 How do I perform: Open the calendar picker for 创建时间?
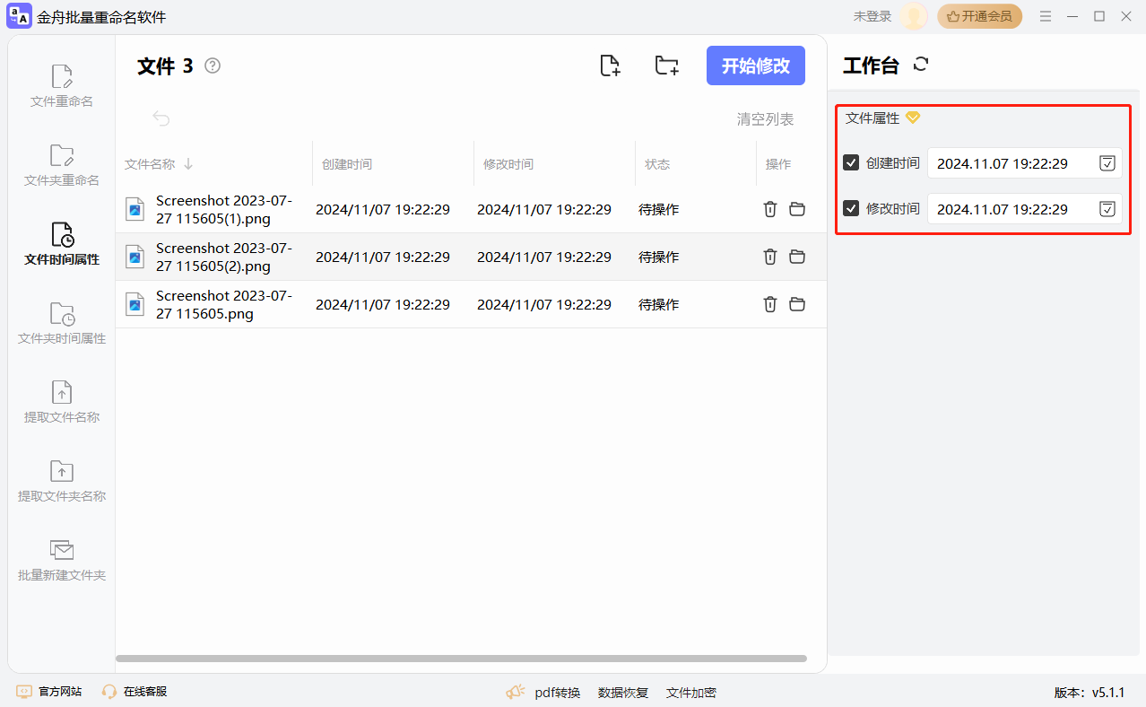pyautogui.click(x=1107, y=163)
